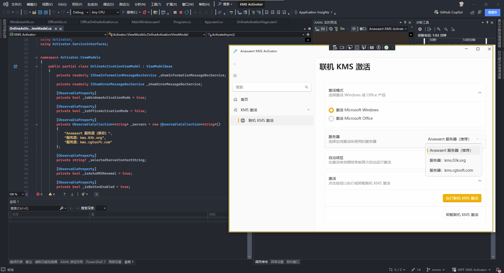Open the Debug configuration dropdown
504x273 pixels.
coord(80,12)
